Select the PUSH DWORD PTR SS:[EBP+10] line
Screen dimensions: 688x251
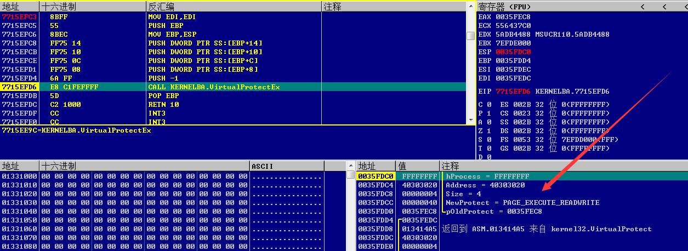[x=233, y=52]
